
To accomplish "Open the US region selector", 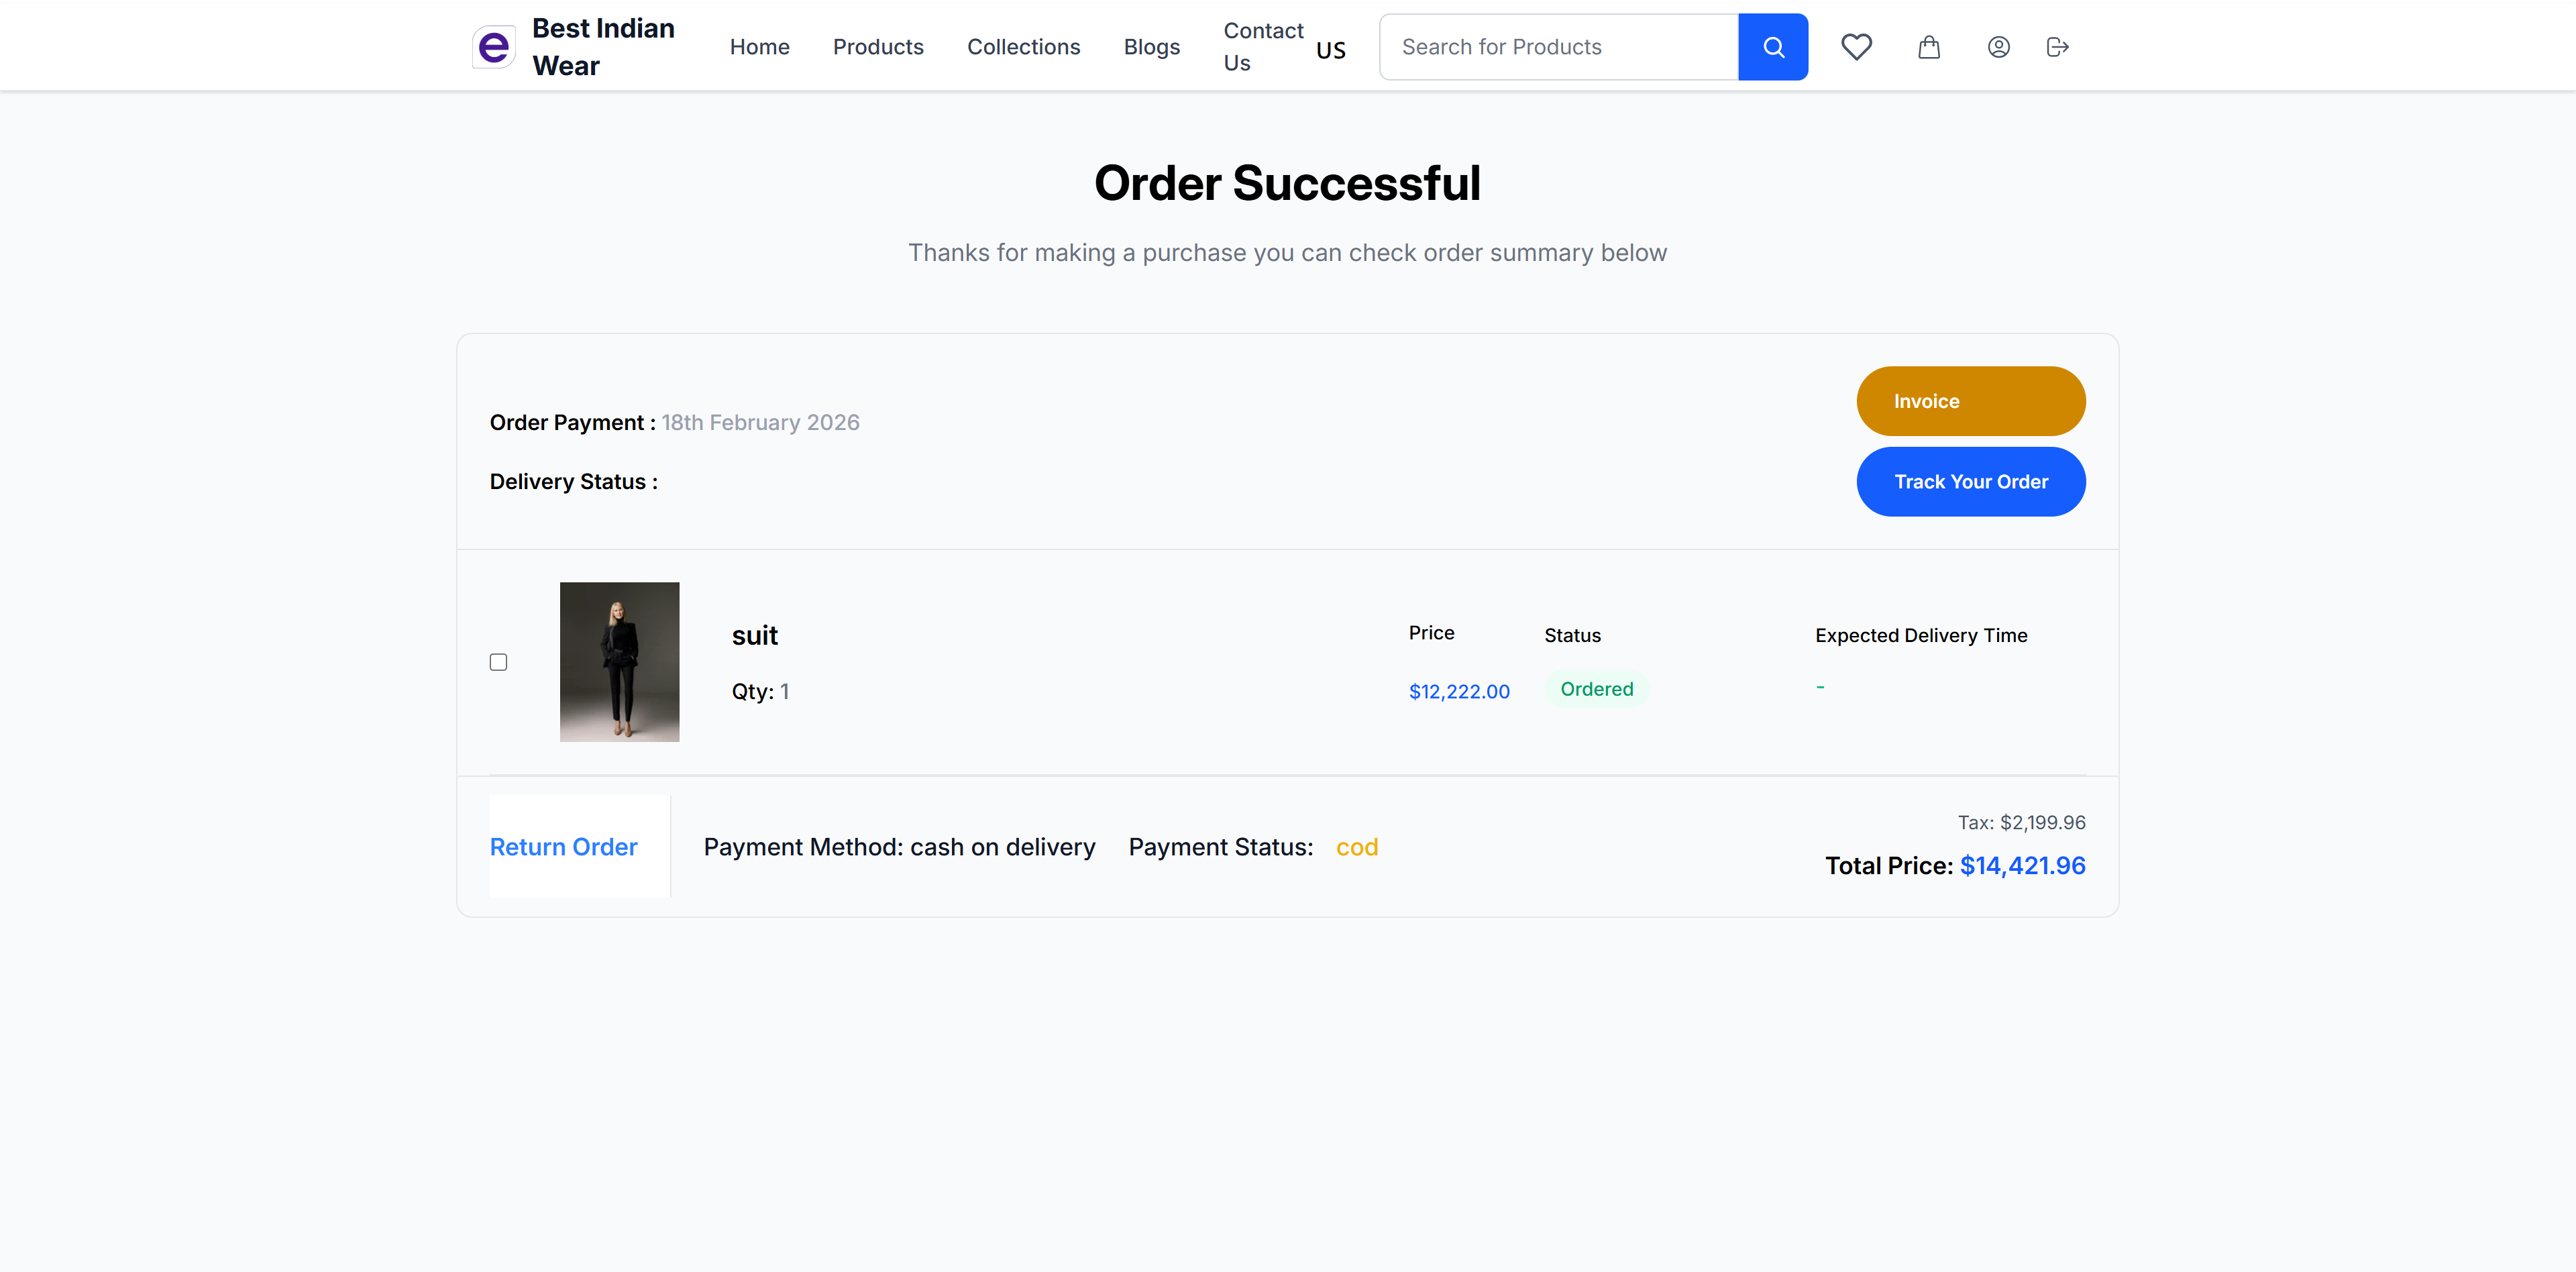I will click(x=1330, y=48).
